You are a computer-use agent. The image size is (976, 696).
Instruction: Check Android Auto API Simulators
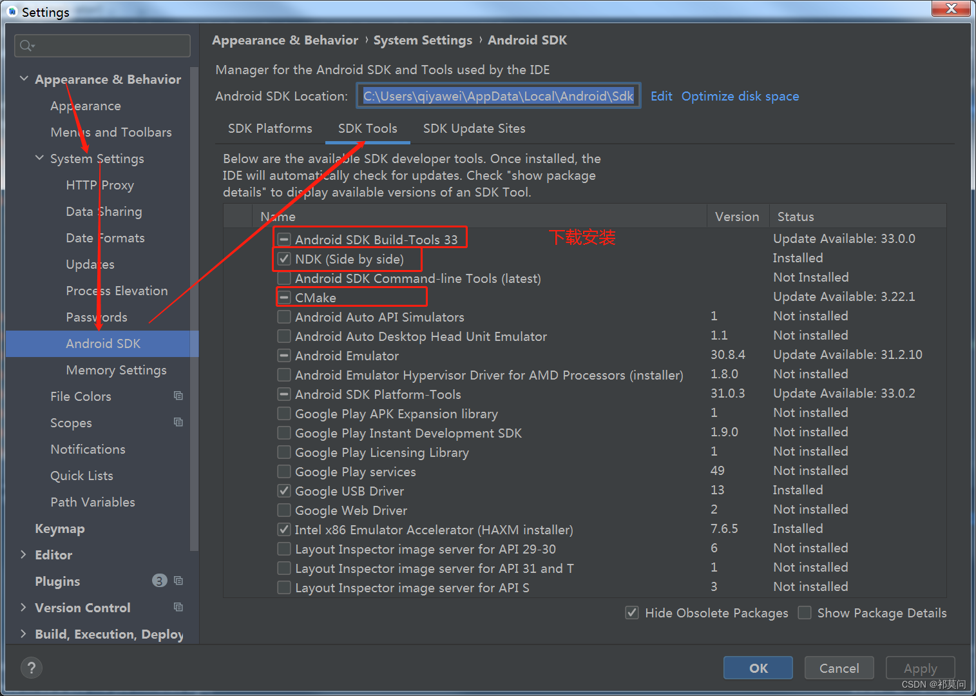283,317
